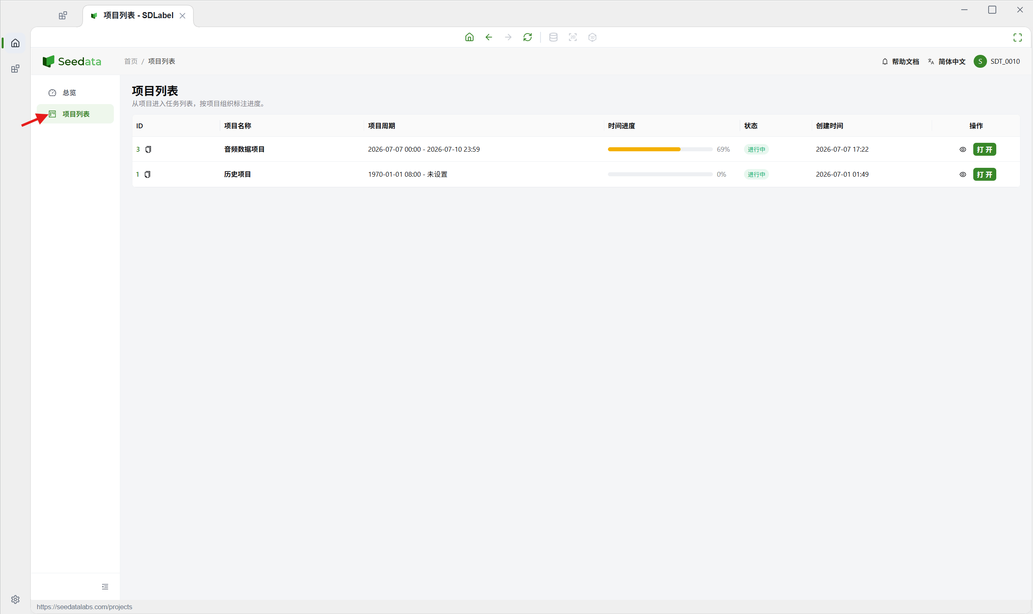The image size is (1033, 614).
Task: Go back with the left arrow icon
Action: point(488,37)
